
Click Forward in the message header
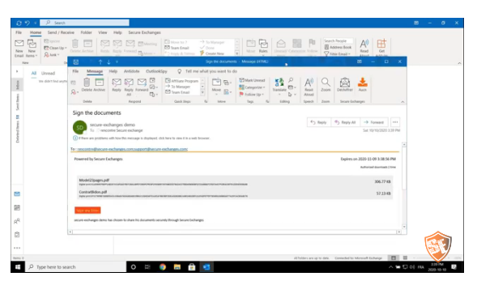pyautogui.click(x=374, y=122)
